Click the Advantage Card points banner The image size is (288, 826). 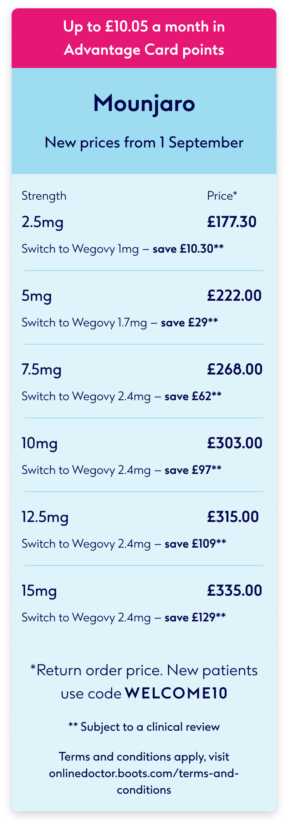coord(144,38)
